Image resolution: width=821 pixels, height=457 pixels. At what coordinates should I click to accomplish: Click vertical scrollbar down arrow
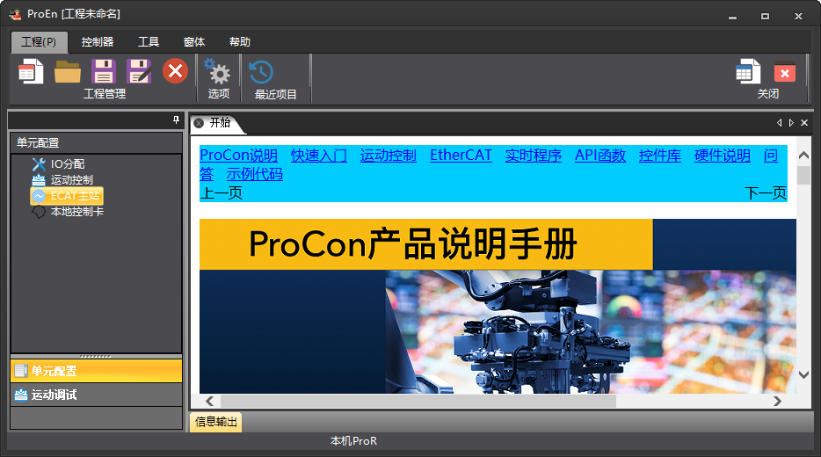[803, 374]
